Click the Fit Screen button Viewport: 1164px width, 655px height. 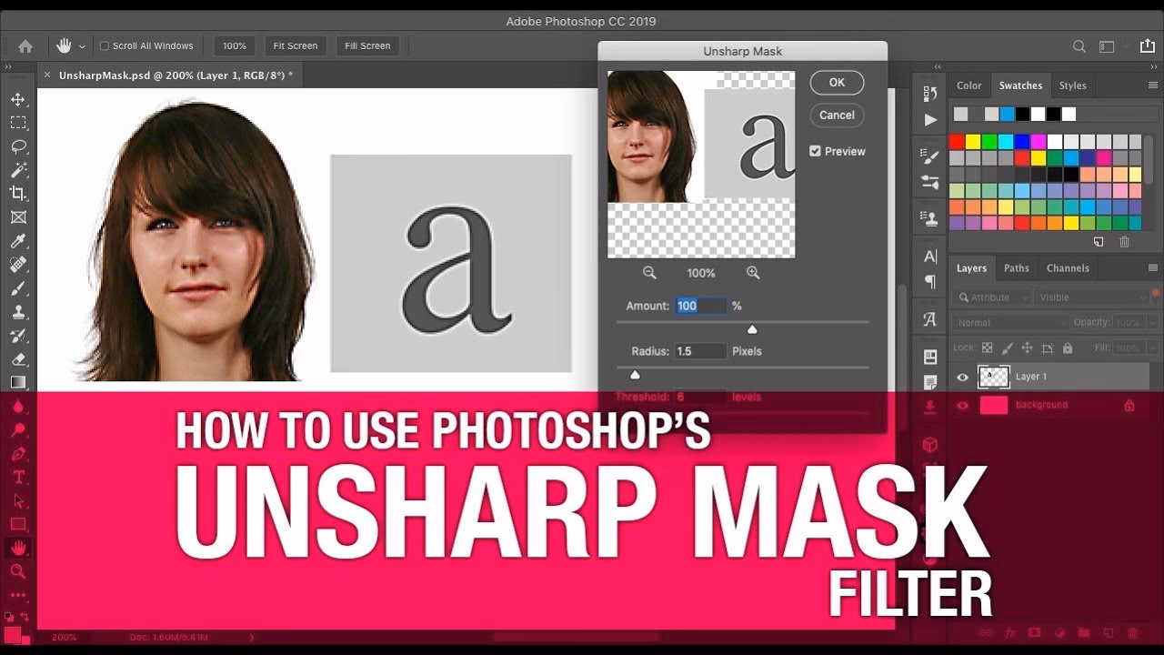point(295,45)
